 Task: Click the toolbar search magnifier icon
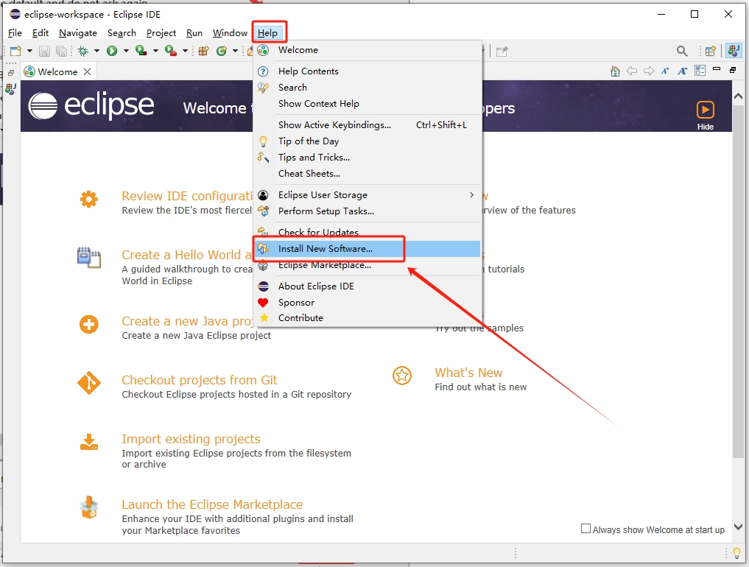[682, 51]
